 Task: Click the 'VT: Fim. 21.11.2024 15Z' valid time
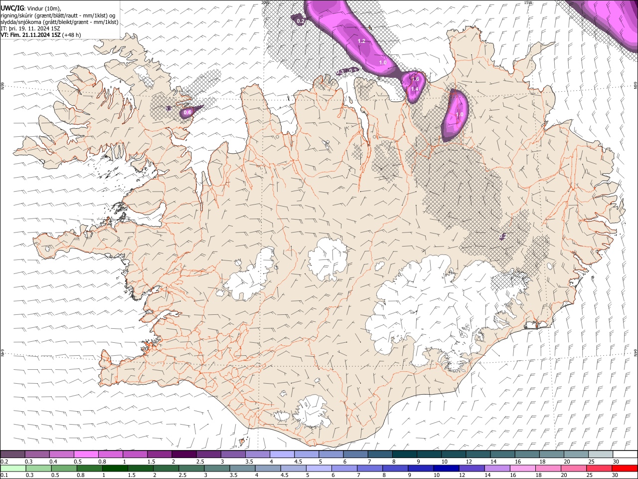31,35
